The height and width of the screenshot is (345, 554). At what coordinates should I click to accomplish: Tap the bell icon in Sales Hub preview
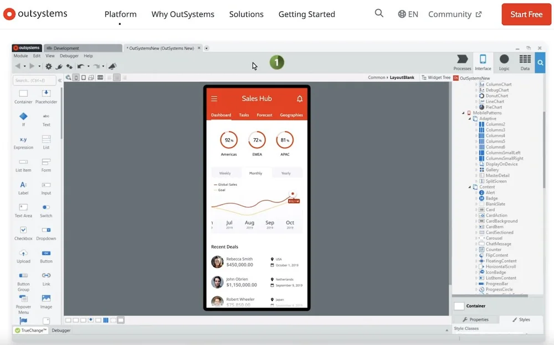click(x=300, y=99)
